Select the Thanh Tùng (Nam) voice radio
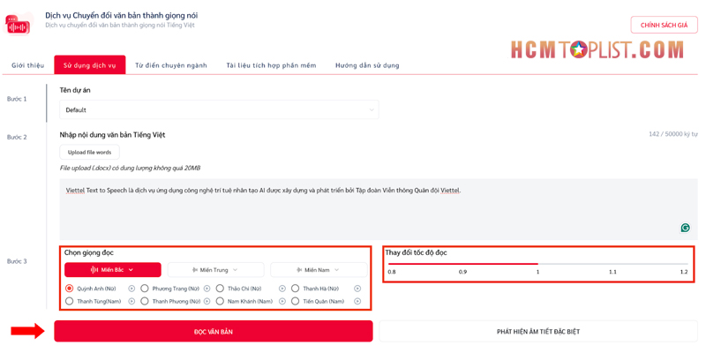 70,302
